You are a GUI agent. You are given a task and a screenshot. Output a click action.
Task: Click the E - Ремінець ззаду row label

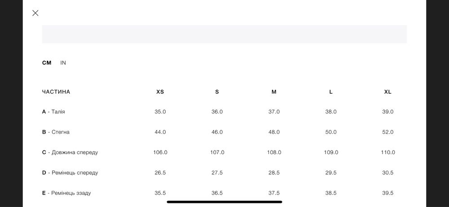(x=66, y=193)
